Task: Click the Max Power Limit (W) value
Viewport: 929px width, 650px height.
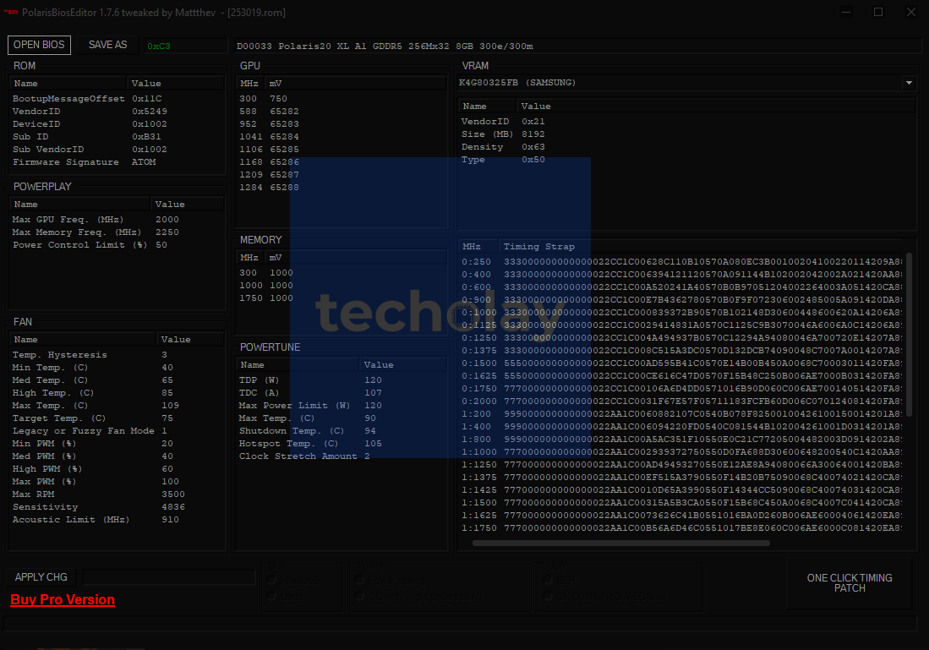Action: (374, 406)
